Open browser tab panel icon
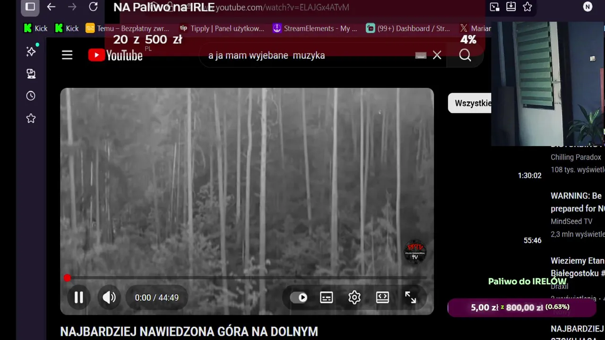 tap(30, 7)
